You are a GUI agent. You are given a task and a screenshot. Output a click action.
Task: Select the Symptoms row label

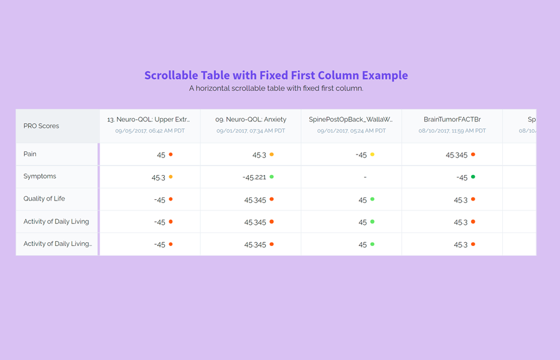pos(39,176)
